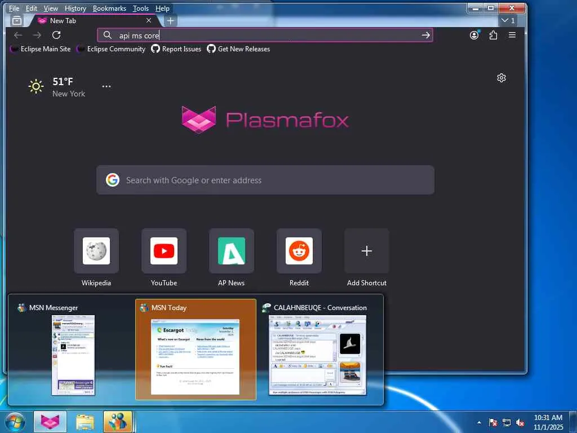Click MSN Messenger taskbar icon
This screenshot has width=577, height=433.
point(118,422)
